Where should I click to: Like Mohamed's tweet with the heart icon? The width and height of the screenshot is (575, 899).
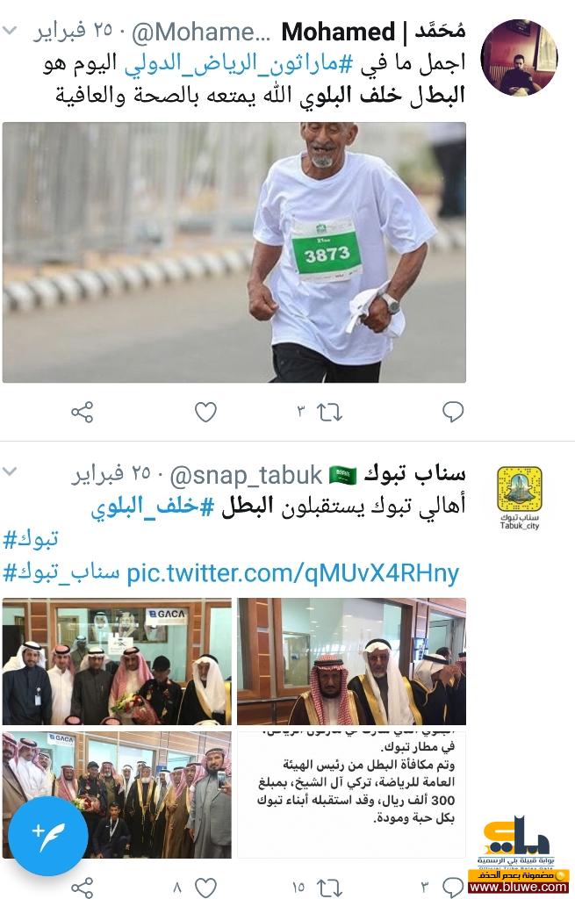pyautogui.click(x=205, y=412)
